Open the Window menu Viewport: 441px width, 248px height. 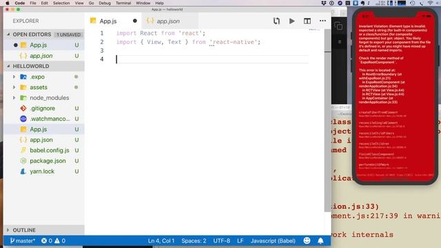click(143, 3)
